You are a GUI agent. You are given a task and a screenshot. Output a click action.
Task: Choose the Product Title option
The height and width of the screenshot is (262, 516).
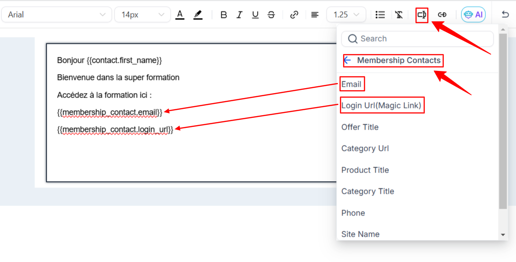click(365, 170)
